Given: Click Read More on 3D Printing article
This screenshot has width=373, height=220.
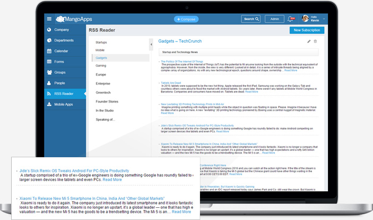Looking at the screenshot, I should point(167,113).
